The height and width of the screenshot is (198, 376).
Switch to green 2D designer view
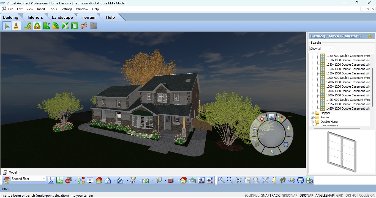60,180
